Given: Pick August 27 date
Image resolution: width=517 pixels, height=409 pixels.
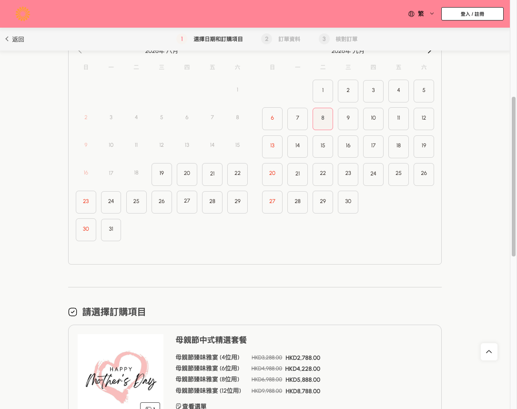Looking at the screenshot, I should coord(187,202).
